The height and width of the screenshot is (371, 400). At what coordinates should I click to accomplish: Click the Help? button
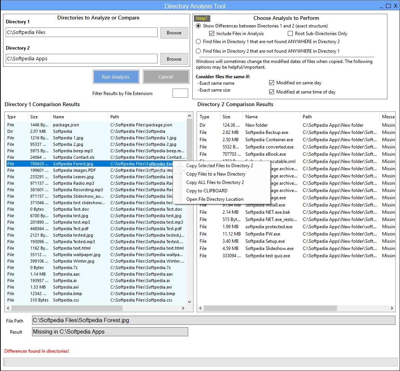pyautogui.click(x=202, y=18)
